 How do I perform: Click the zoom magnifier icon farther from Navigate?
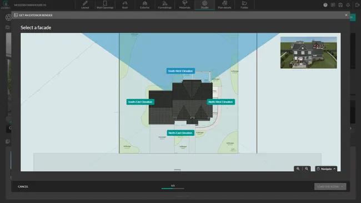coord(298,169)
